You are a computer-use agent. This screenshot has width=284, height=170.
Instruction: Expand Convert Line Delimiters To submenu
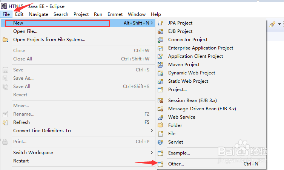tap(152, 131)
